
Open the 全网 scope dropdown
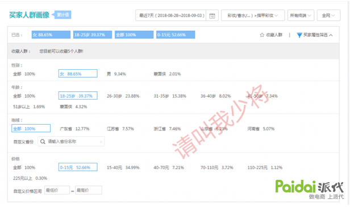(328, 15)
